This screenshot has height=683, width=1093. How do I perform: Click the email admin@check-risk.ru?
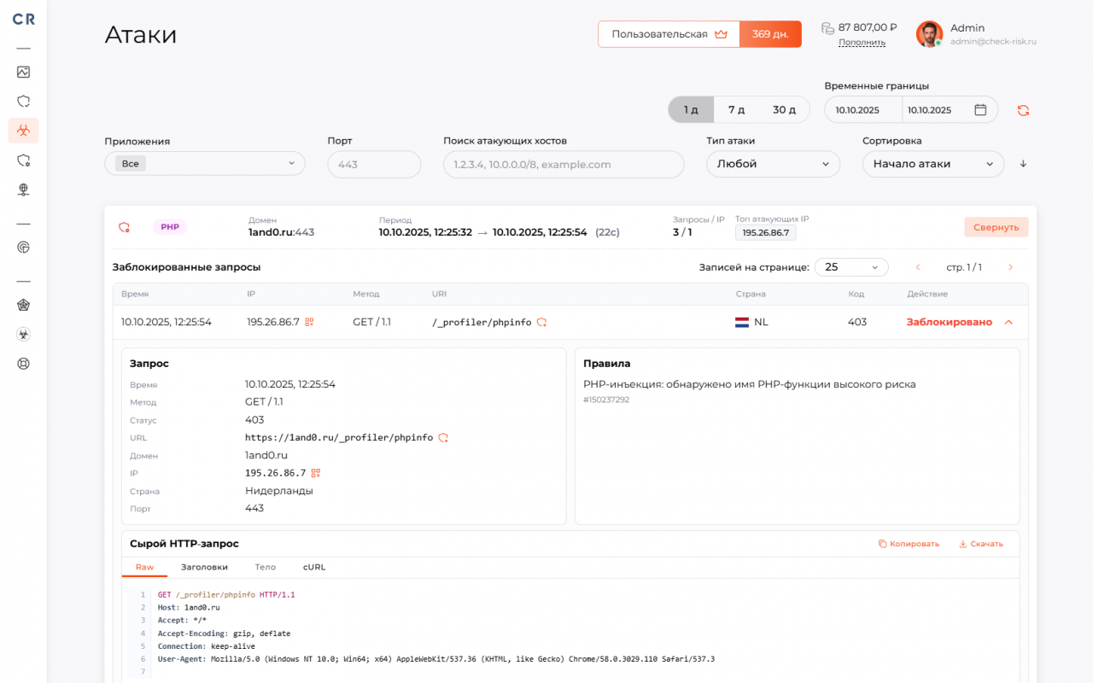click(x=993, y=41)
